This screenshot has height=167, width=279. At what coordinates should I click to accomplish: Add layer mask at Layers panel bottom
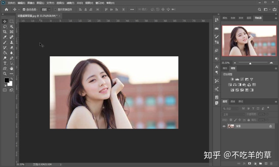[x=250, y=164]
